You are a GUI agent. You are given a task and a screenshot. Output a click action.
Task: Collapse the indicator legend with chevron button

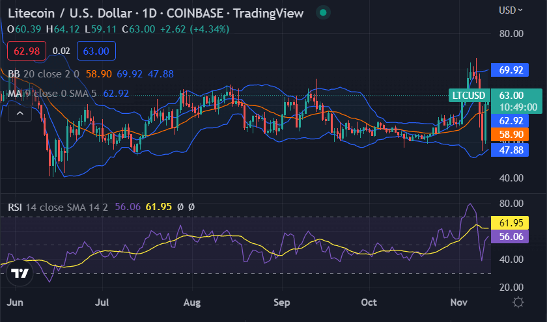tap(20, 113)
